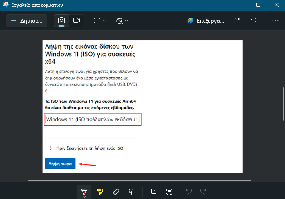Open the Text actions tool

pyautogui.click(x=169, y=192)
